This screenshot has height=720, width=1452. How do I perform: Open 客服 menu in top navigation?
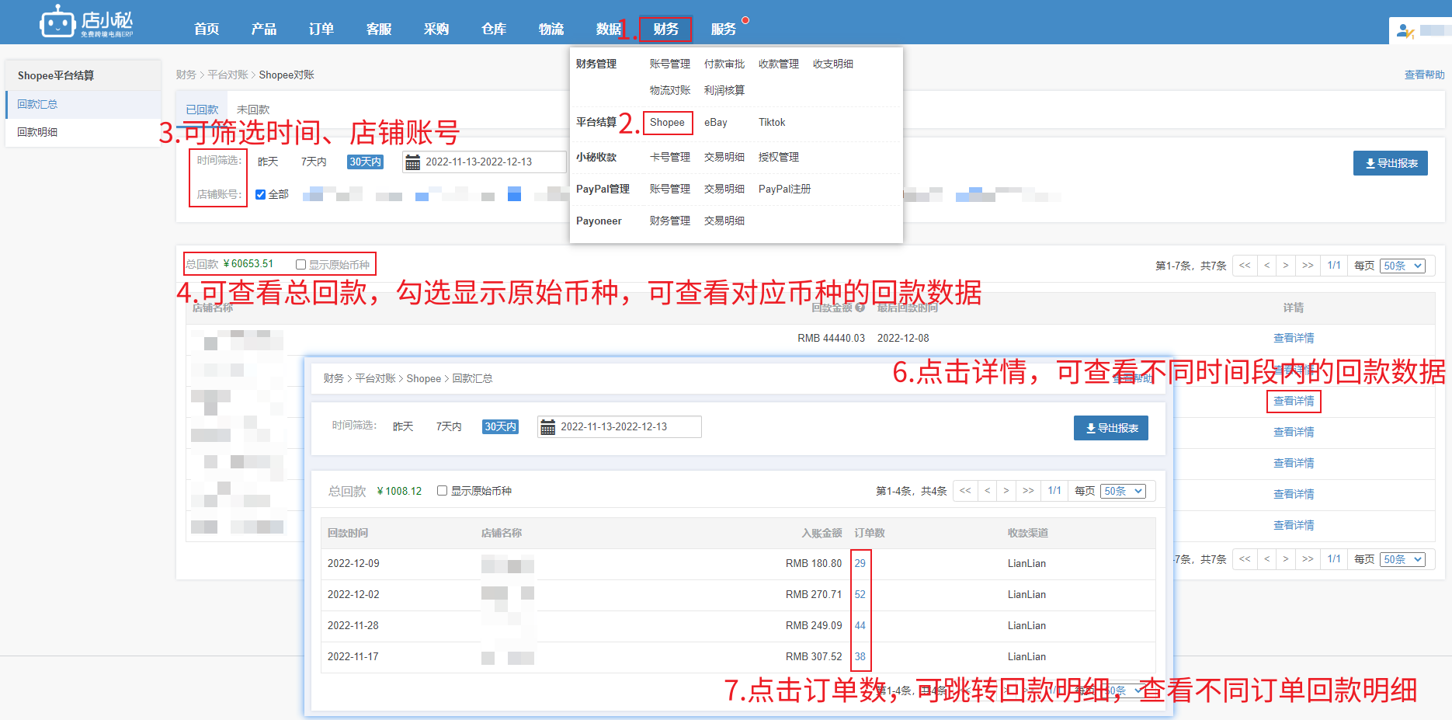(379, 29)
